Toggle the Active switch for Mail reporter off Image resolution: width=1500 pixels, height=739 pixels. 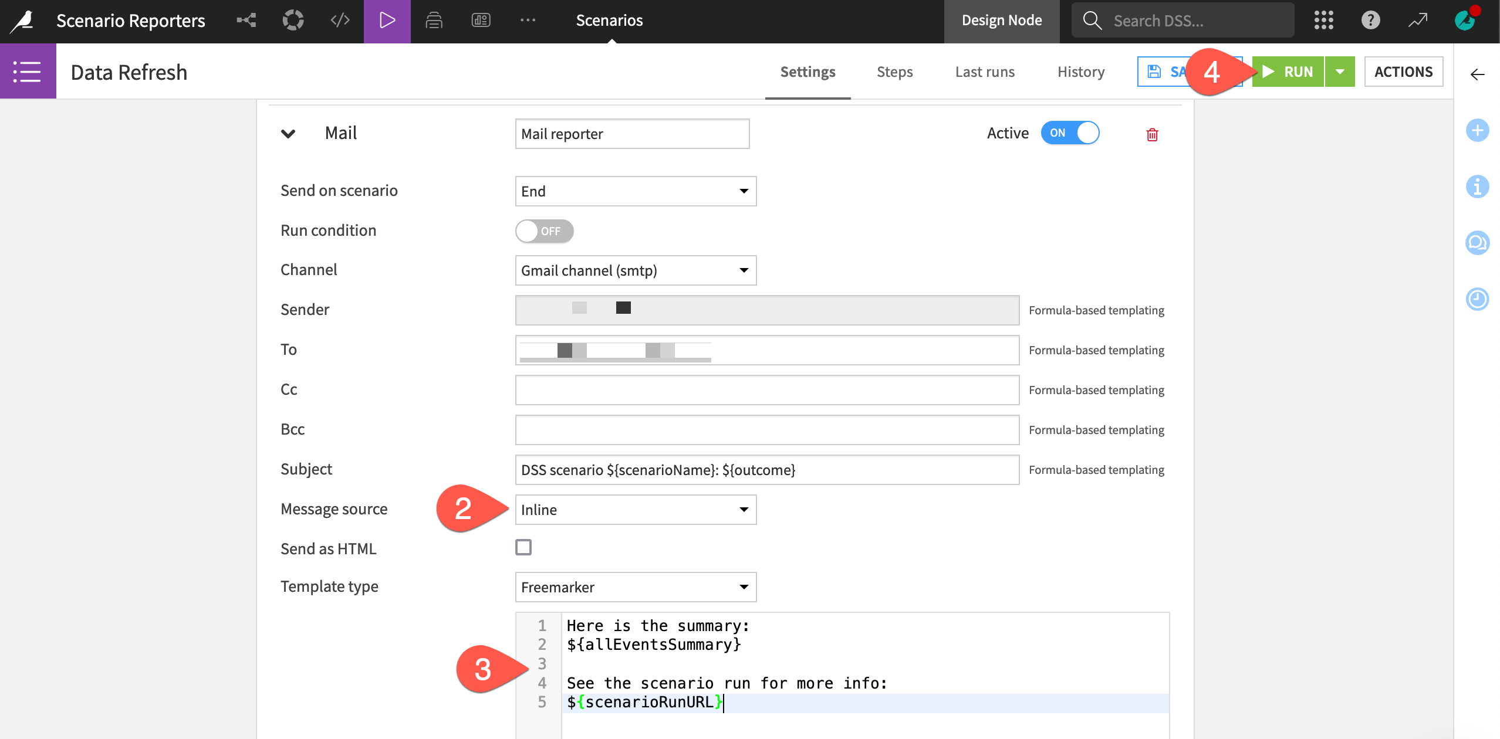coord(1070,133)
